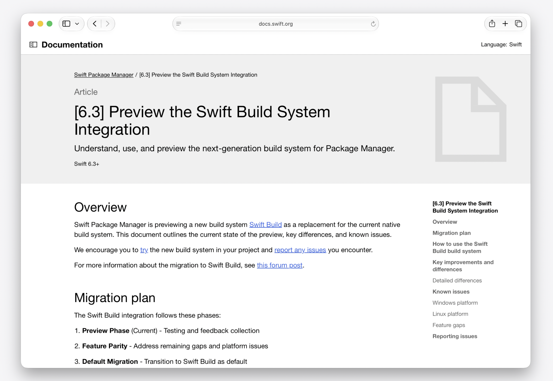Jump to Windows platform in outline
The height and width of the screenshot is (381, 553).
click(455, 303)
